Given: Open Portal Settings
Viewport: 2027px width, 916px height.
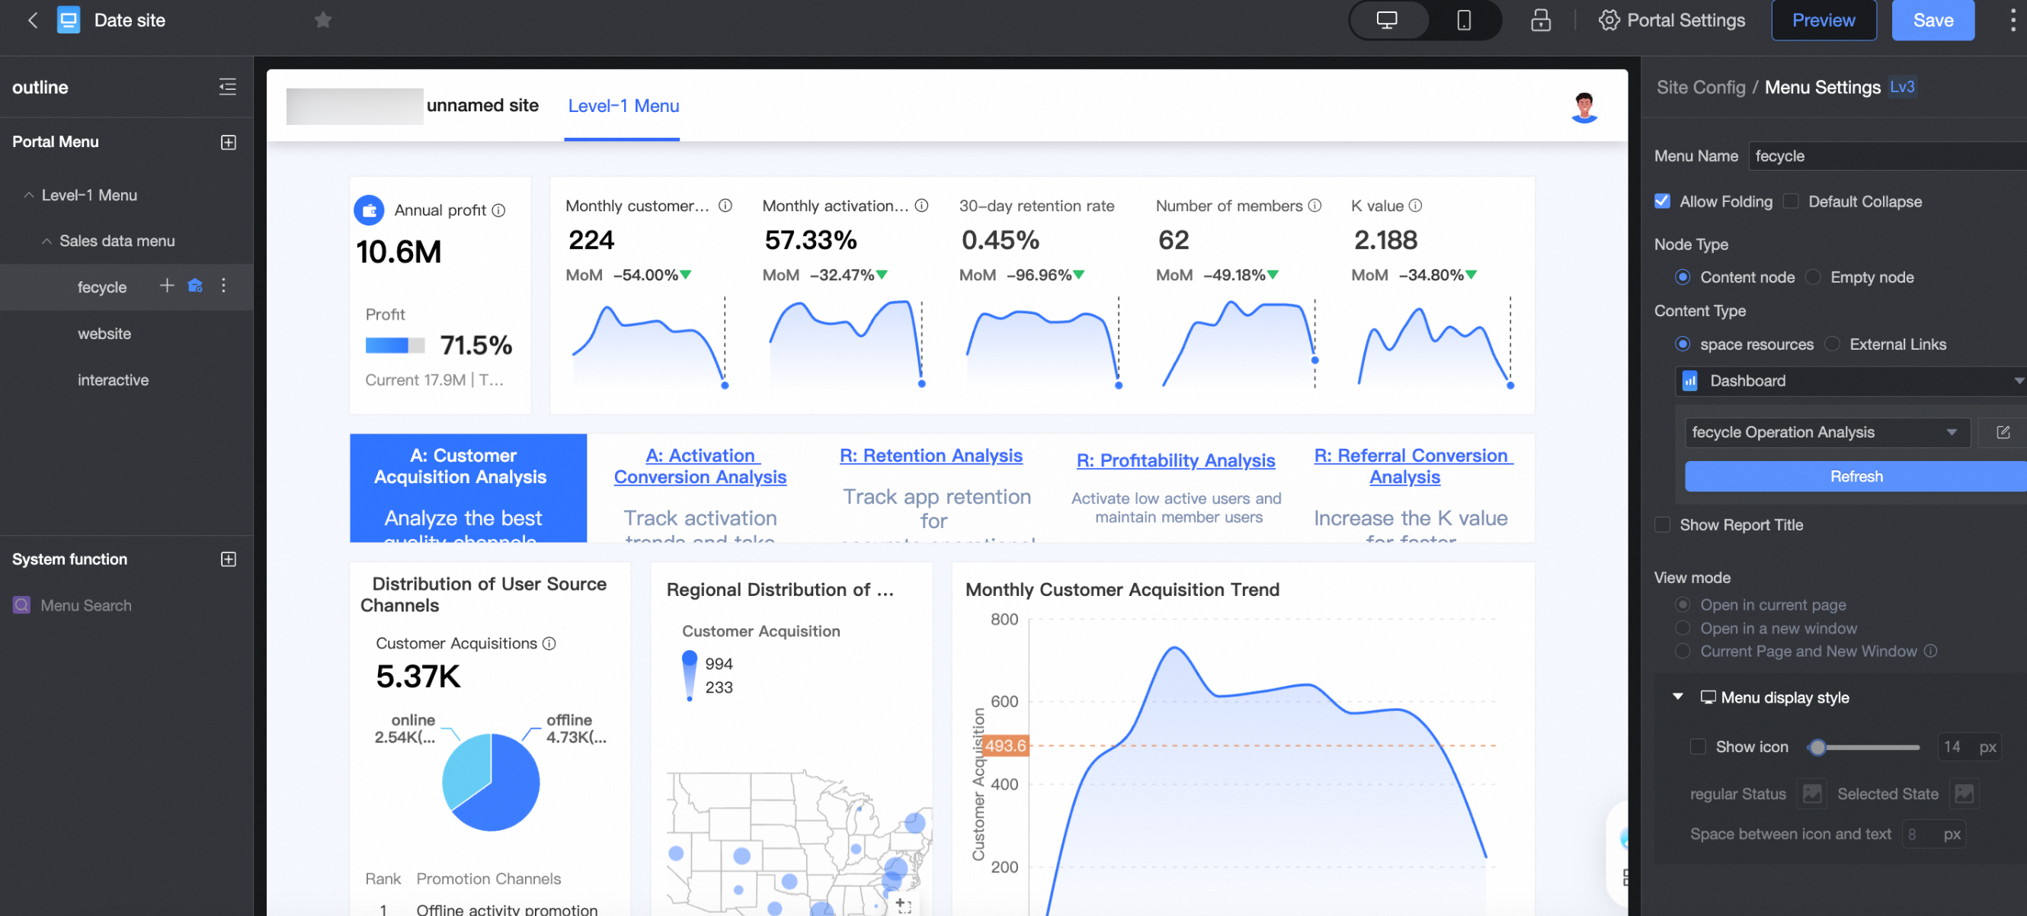Looking at the screenshot, I should coord(1672,21).
